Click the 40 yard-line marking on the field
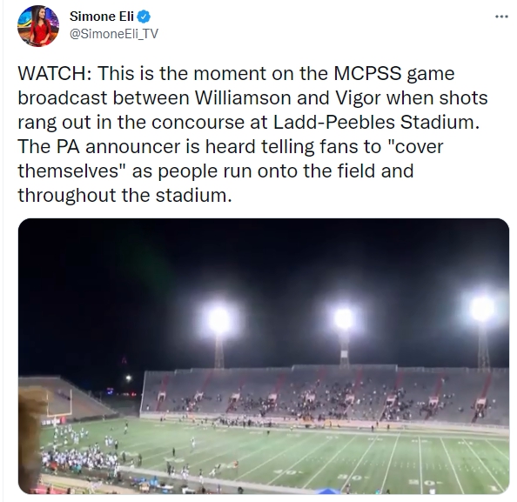This screenshot has height=502, width=517. point(289,472)
